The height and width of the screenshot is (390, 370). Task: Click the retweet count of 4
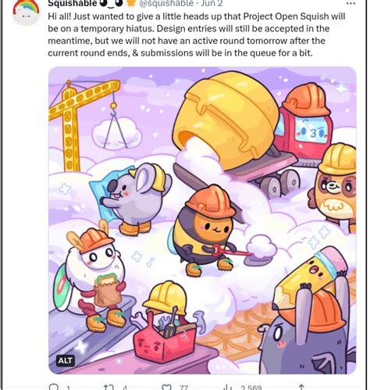125,388
